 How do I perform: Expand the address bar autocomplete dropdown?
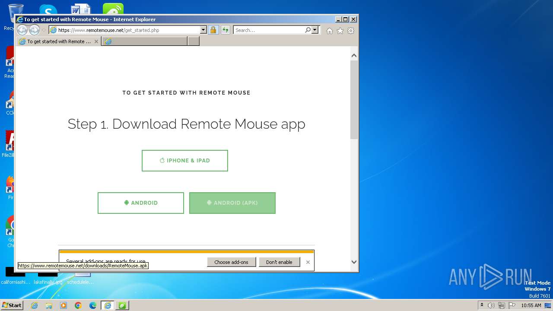pos(203,30)
